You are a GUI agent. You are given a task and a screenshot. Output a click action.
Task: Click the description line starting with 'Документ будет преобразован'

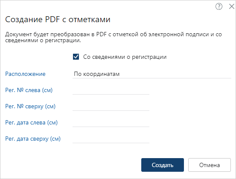(x=114, y=35)
